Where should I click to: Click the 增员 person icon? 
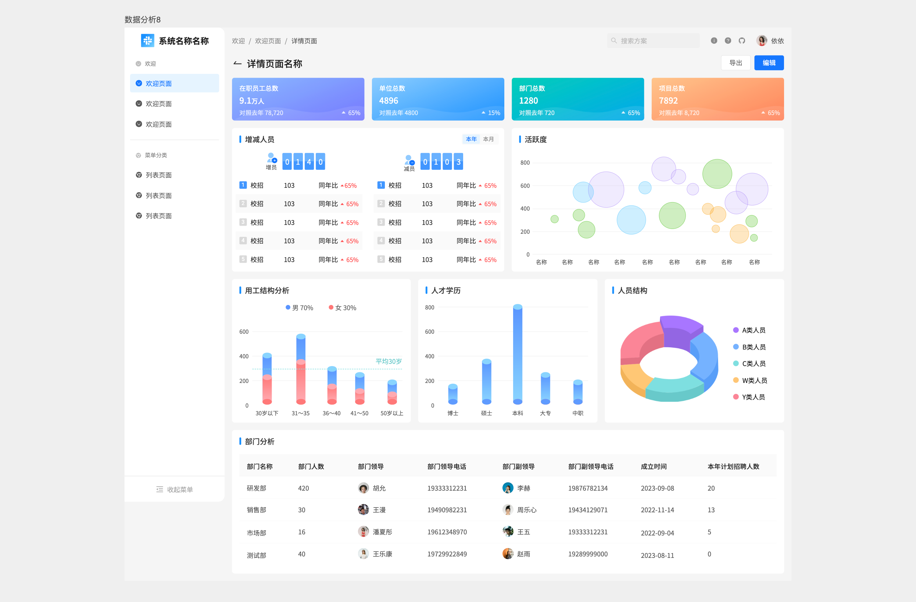271,158
